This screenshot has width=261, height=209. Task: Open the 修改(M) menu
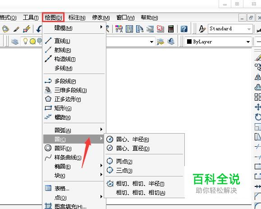[101, 17]
